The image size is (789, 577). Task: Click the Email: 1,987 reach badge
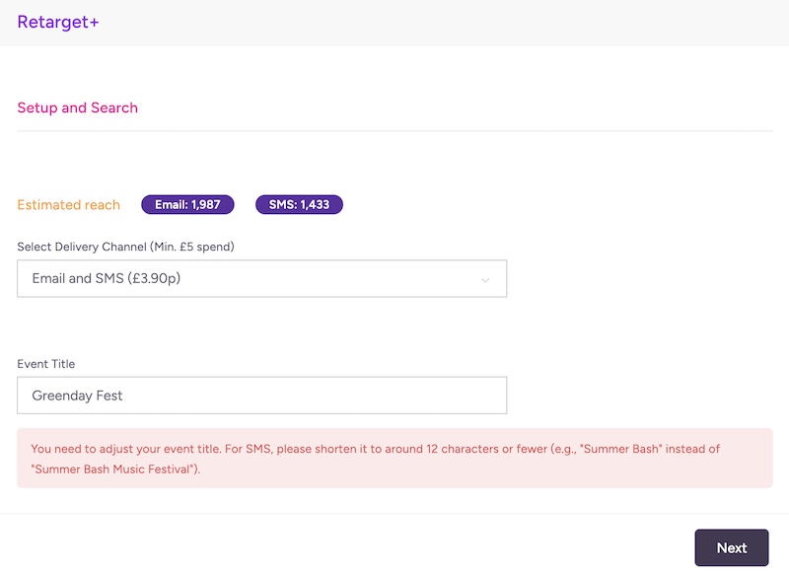pos(187,205)
